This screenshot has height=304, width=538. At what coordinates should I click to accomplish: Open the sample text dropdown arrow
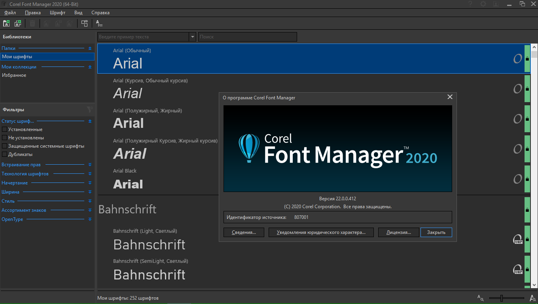point(193,37)
